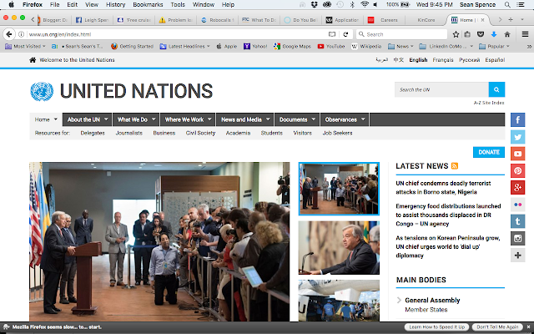This screenshot has height=334, width=534.
Task: Open the UN Tumblr icon
Action: (x=517, y=221)
